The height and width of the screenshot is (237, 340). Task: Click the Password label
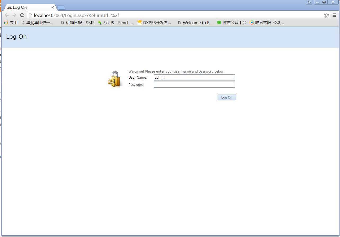[136, 84]
